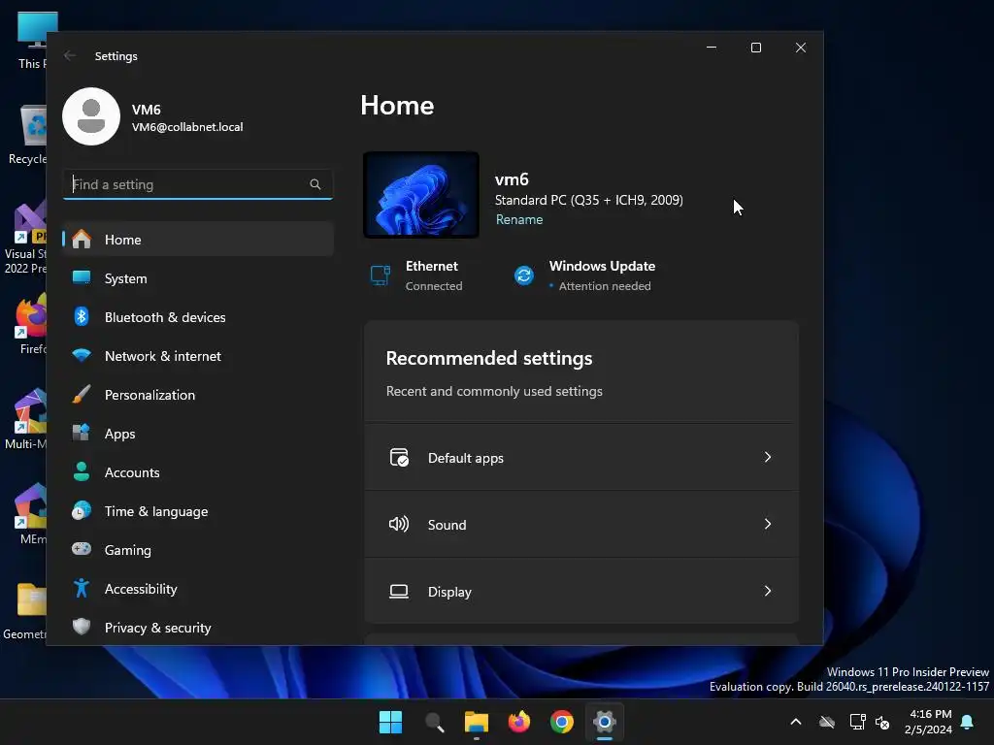Select Gaming in the sidebar
This screenshot has width=994, height=745.
pyautogui.click(x=198, y=550)
